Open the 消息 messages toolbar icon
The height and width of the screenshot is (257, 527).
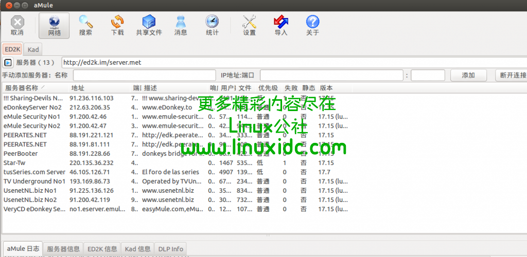pos(181,26)
